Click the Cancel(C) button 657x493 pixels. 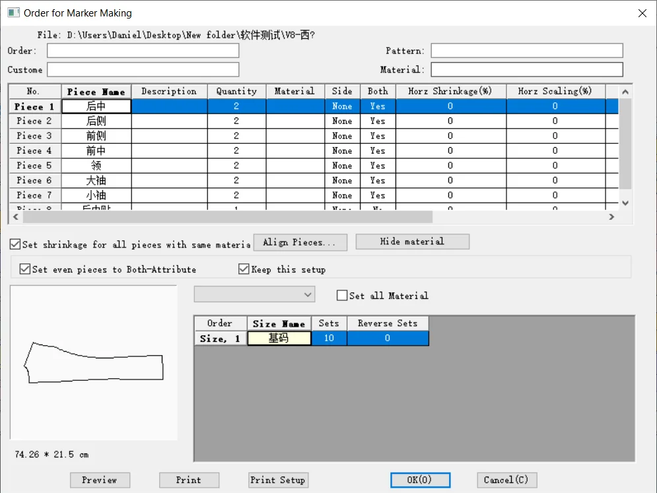click(506, 480)
